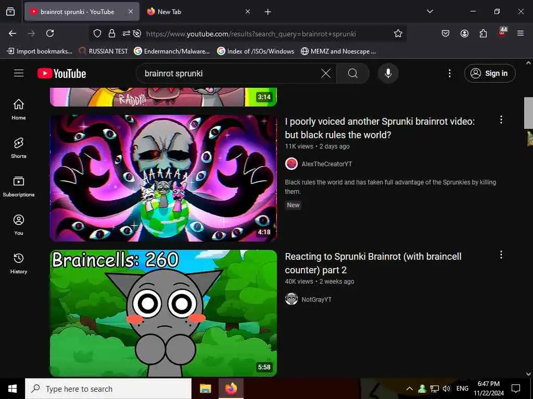The image size is (533, 399).
Task: Clear the search text with the X icon
Action: [x=326, y=73]
